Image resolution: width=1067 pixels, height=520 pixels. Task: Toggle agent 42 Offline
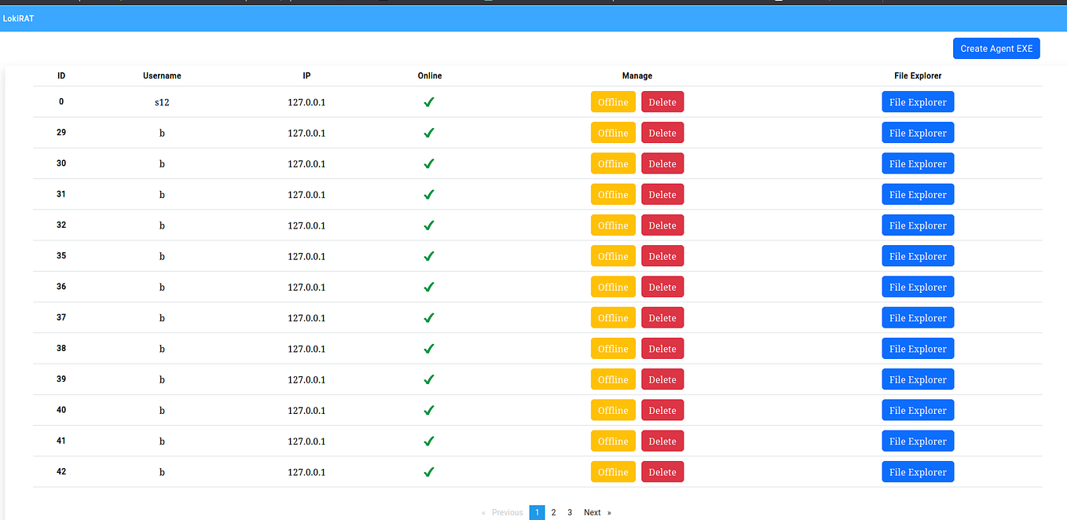coord(613,471)
